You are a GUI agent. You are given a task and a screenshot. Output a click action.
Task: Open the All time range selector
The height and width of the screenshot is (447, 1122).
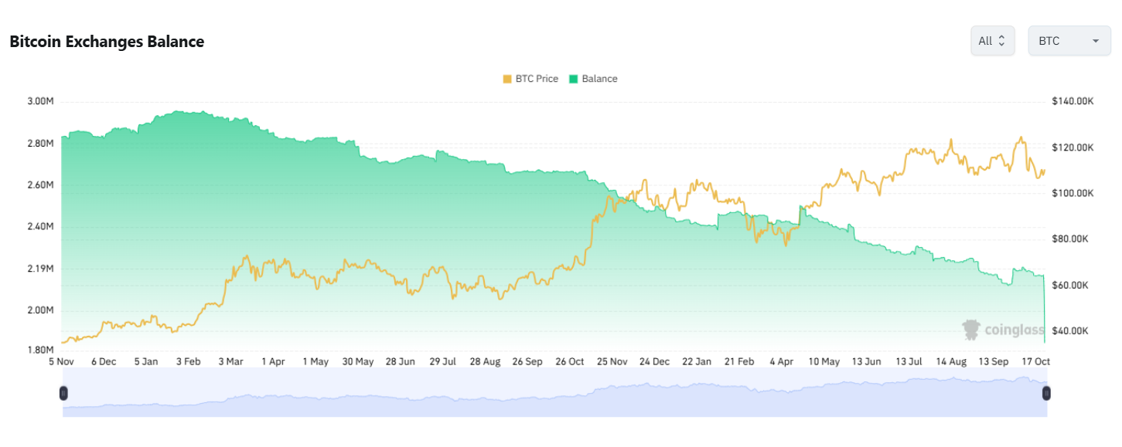(992, 41)
